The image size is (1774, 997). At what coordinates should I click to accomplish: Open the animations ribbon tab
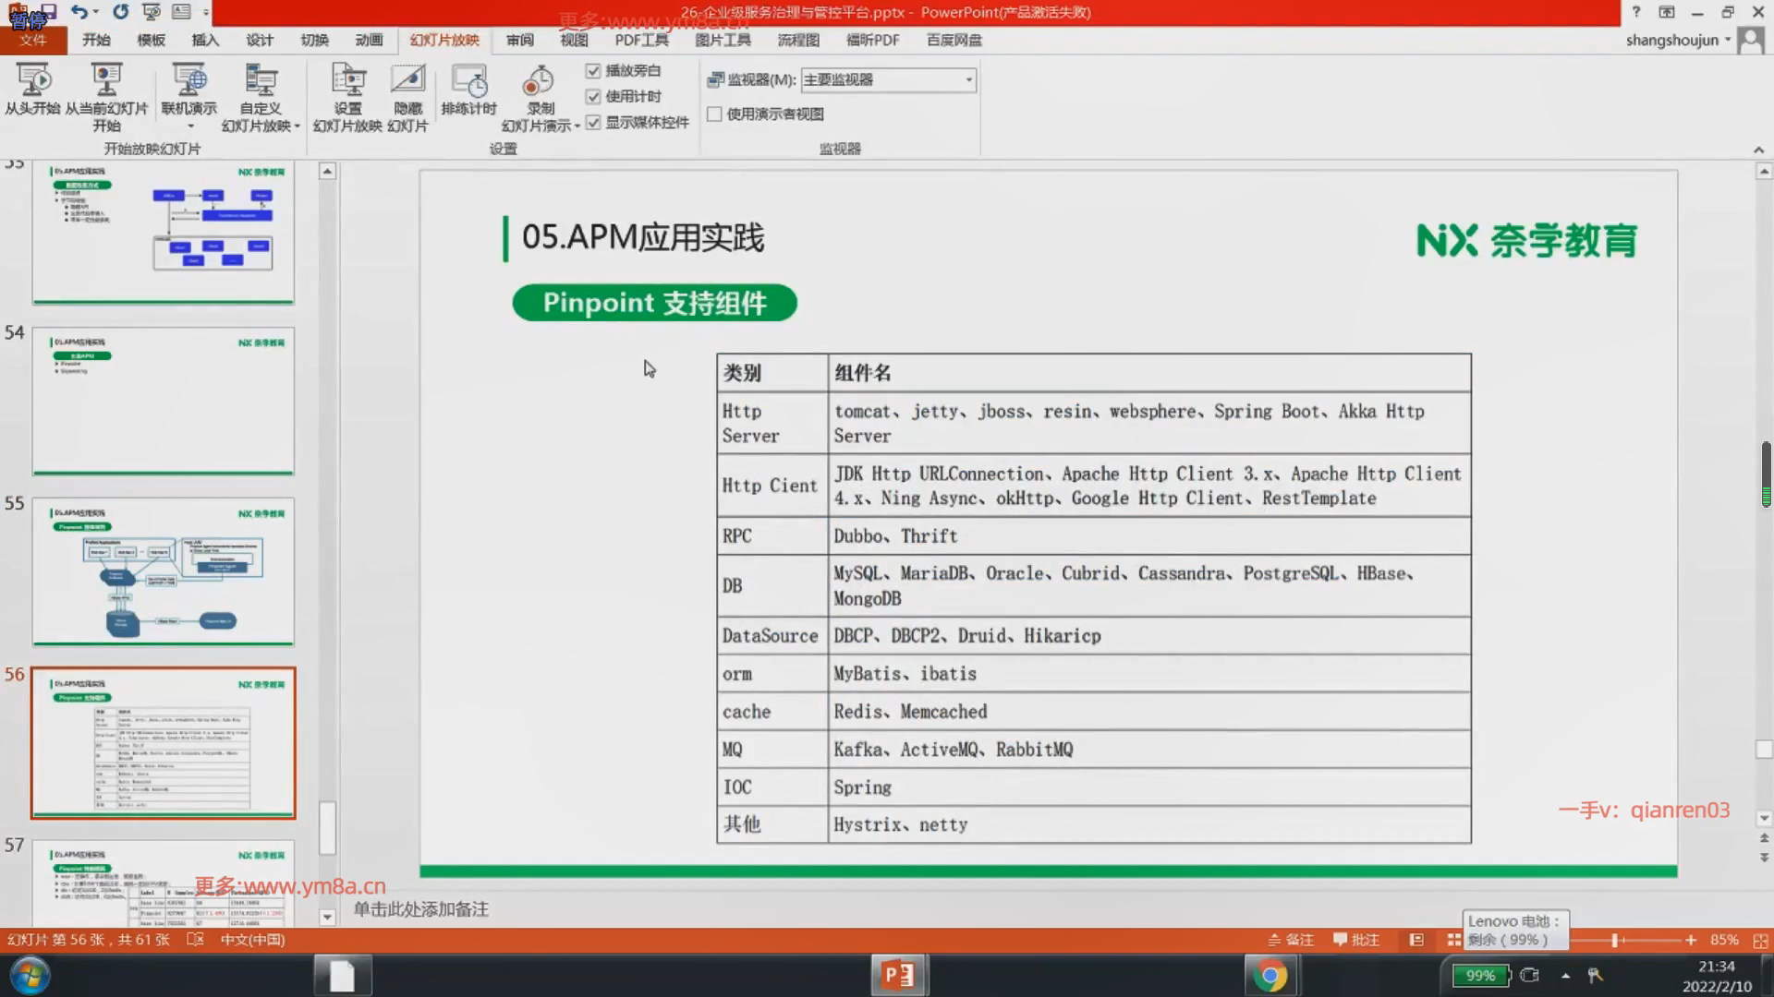click(x=369, y=40)
